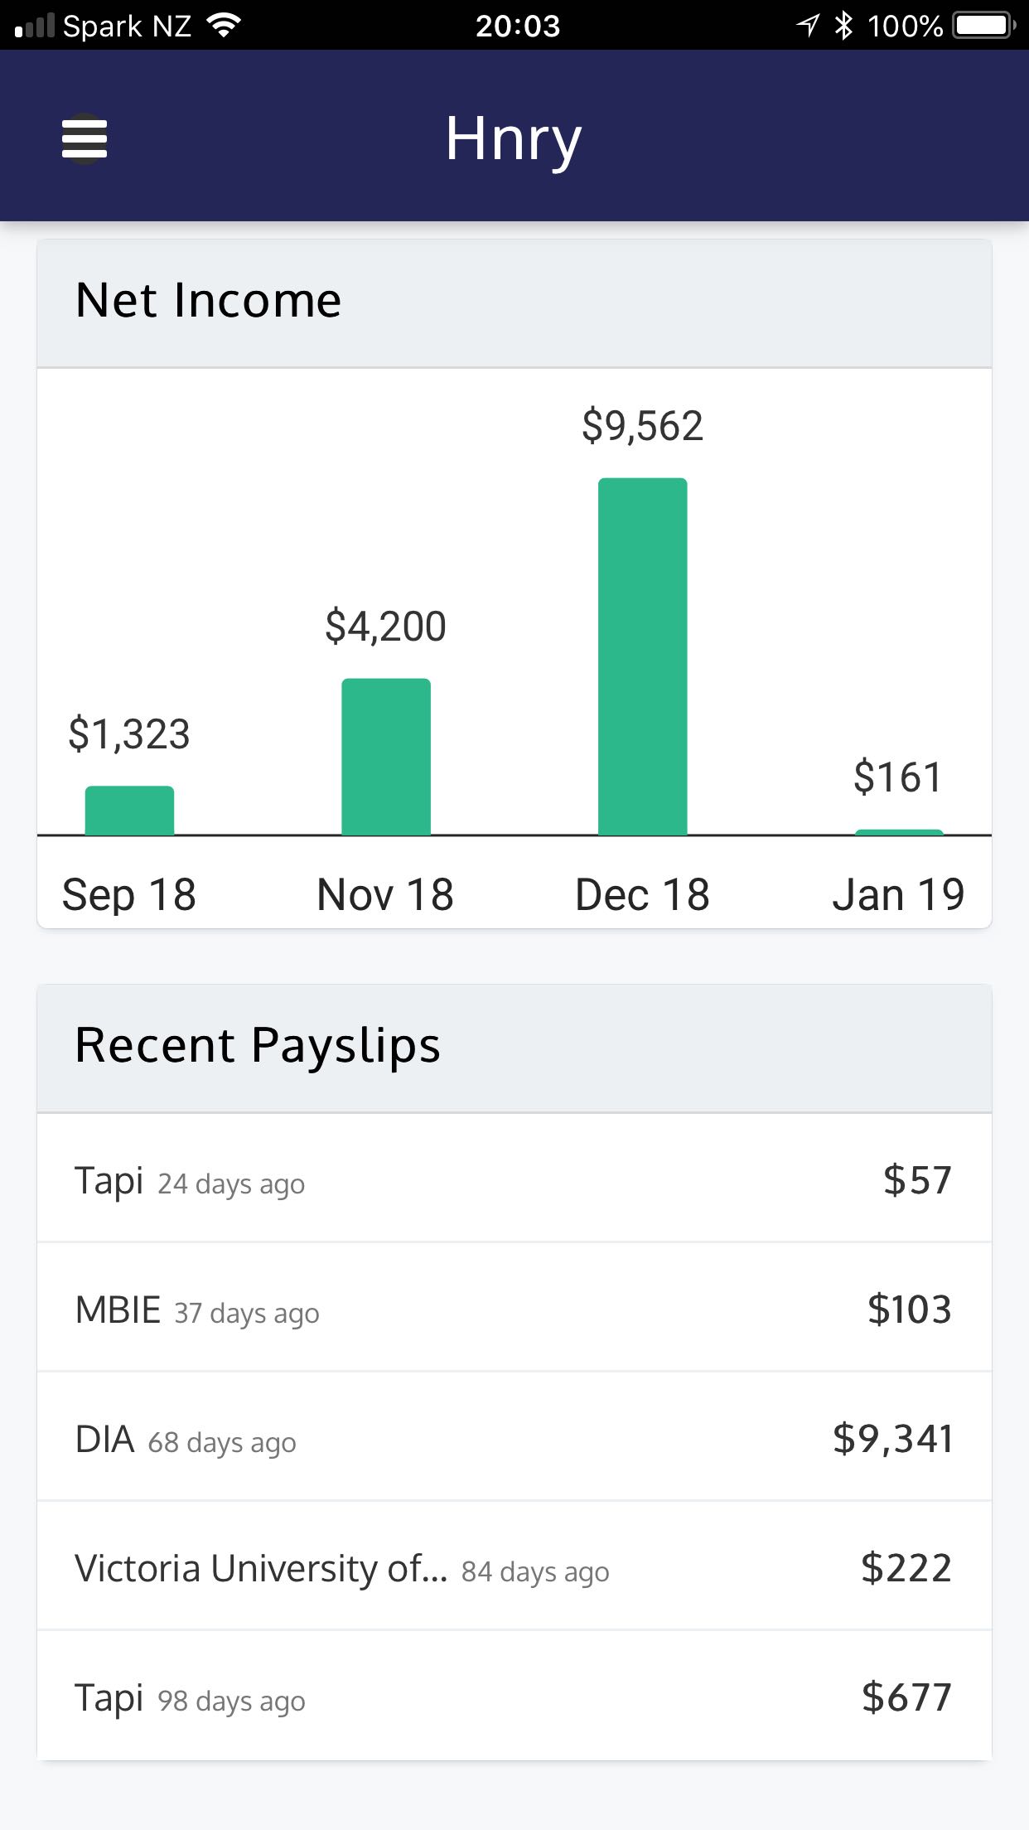Open the MBIE payslip
This screenshot has height=1830, width=1029.
[x=514, y=1310]
